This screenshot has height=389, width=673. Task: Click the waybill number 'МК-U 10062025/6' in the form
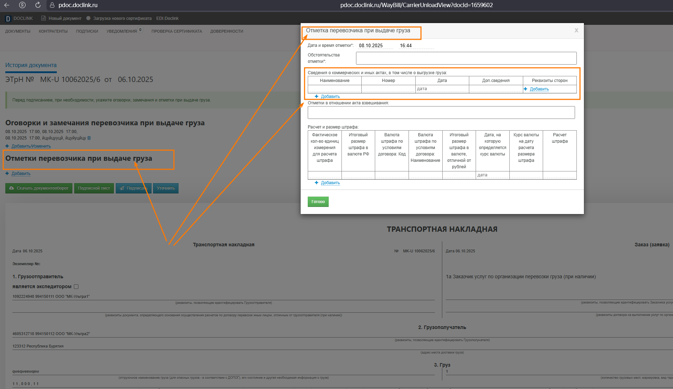click(x=419, y=251)
